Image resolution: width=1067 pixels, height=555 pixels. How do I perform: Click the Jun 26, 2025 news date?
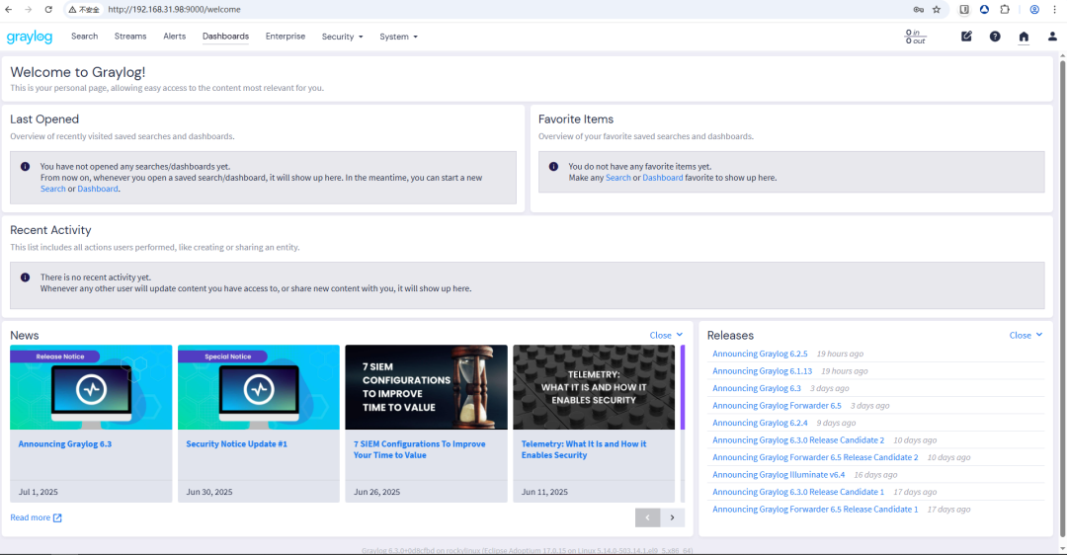click(x=377, y=492)
